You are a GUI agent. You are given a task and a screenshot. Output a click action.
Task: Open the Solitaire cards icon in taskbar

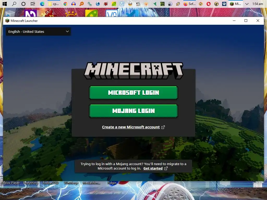(224, 4)
